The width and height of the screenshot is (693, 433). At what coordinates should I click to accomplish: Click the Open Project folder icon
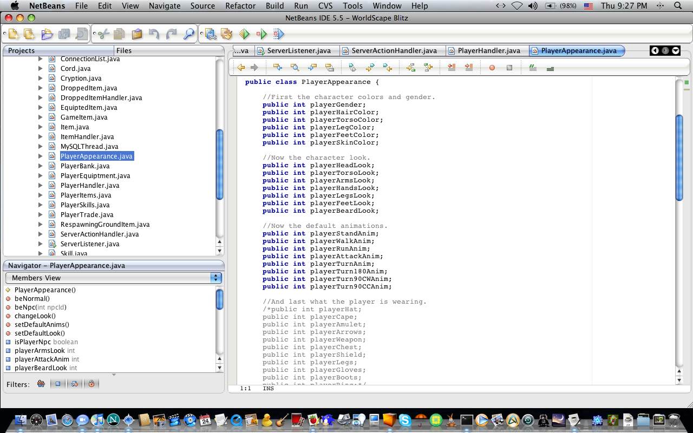point(47,35)
